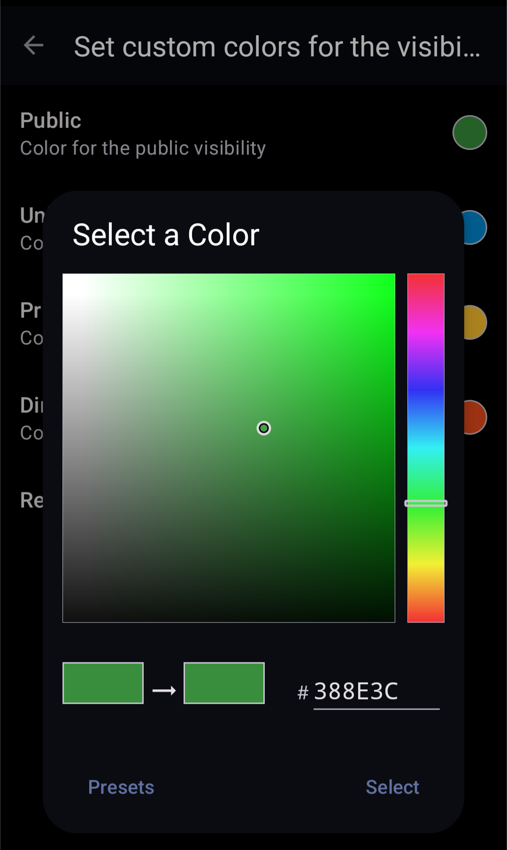Tap the Public visibility green color circle
The width and height of the screenshot is (507, 850).
469,133
